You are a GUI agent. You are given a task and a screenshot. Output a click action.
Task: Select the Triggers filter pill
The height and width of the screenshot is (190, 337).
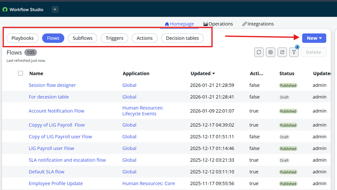pyautogui.click(x=115, y=38)
